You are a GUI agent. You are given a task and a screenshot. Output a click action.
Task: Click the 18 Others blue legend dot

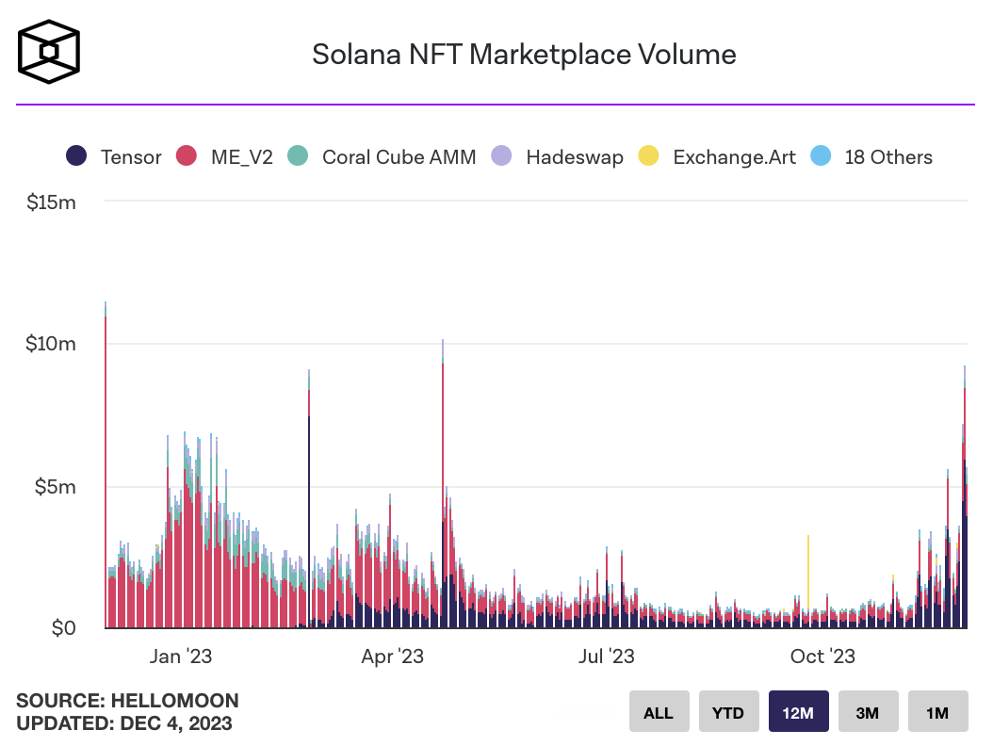(821, 155)
